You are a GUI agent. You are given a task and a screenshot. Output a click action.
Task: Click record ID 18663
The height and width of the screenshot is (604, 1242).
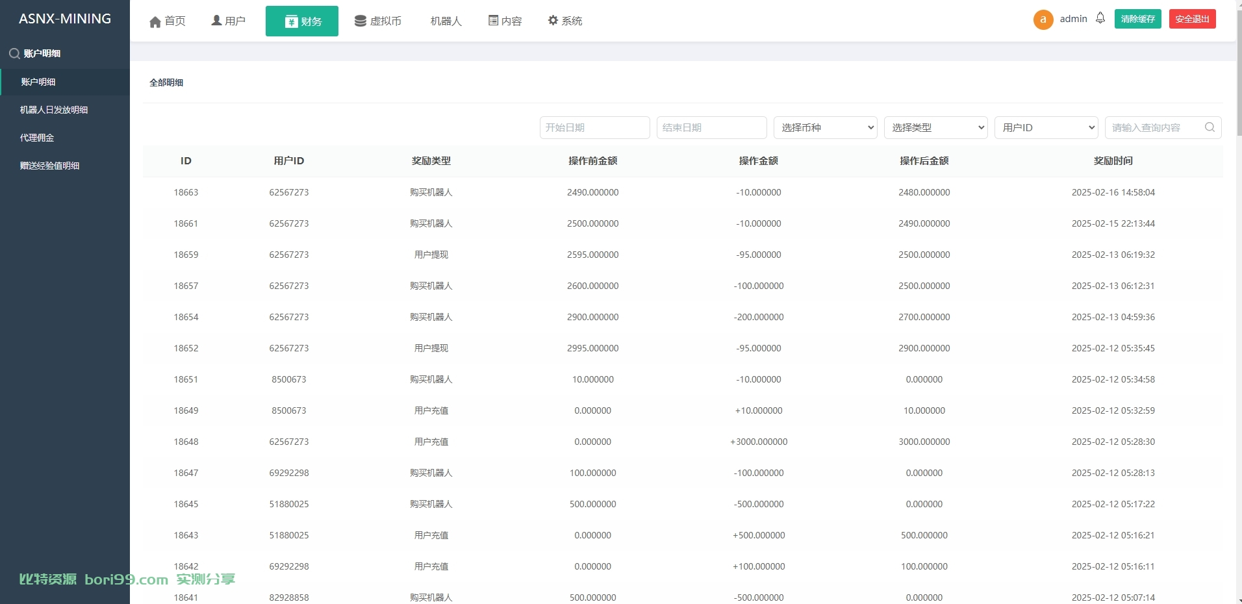pyautogui.click(x=186, y=192)
